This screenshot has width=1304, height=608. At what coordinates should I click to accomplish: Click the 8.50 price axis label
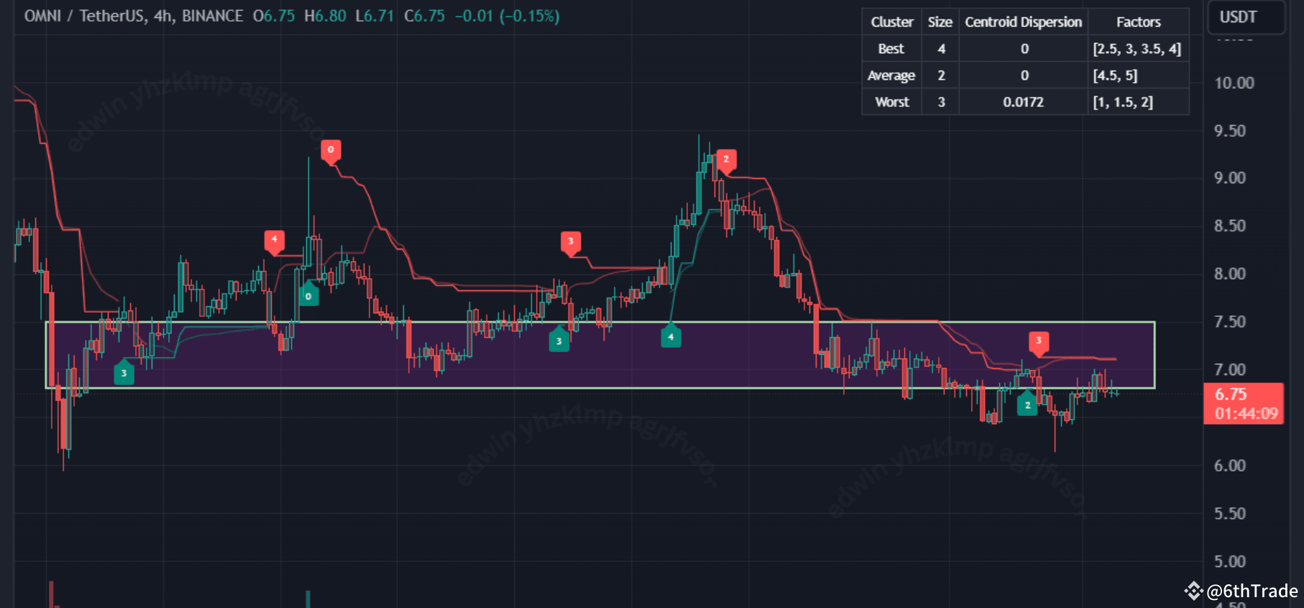click(1229, 226)
